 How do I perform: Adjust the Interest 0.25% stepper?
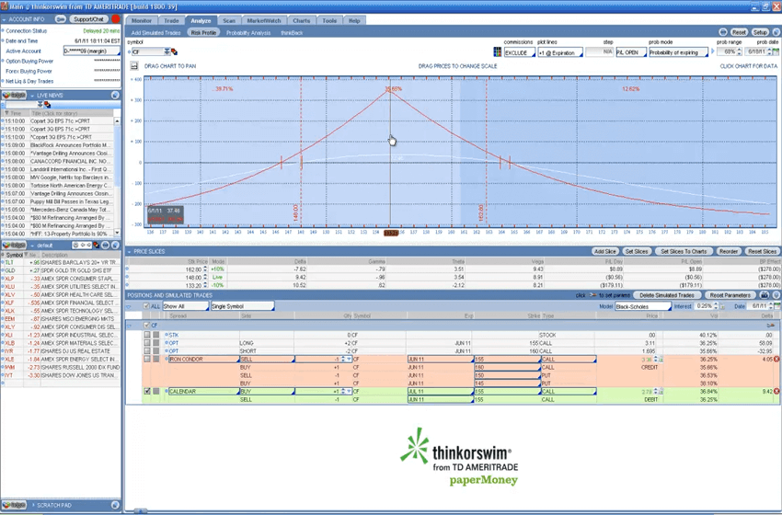716,306
